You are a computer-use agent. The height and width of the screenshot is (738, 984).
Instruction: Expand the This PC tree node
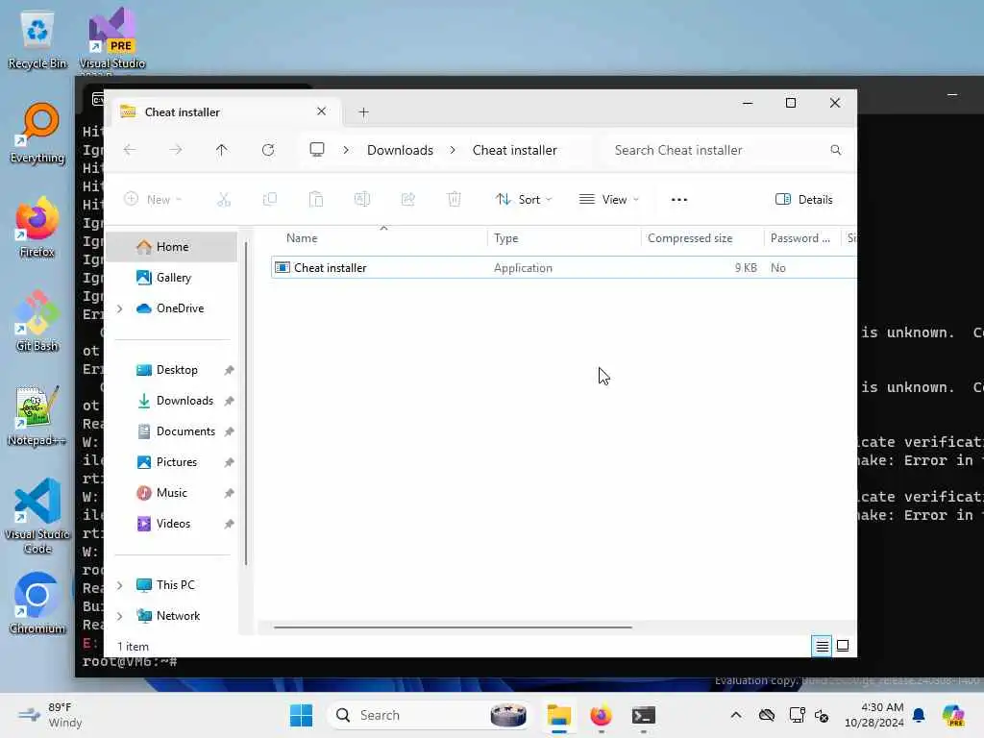[120, 585]
